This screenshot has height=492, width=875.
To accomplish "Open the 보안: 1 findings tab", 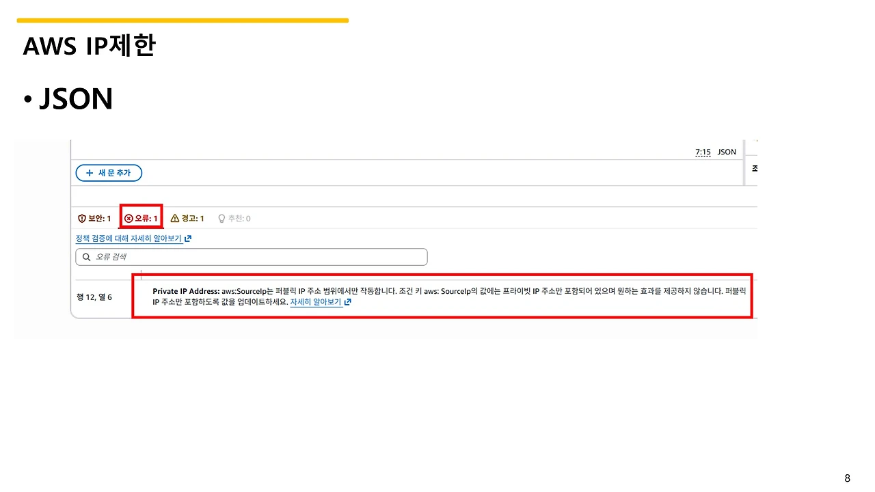I will [94, 219].
